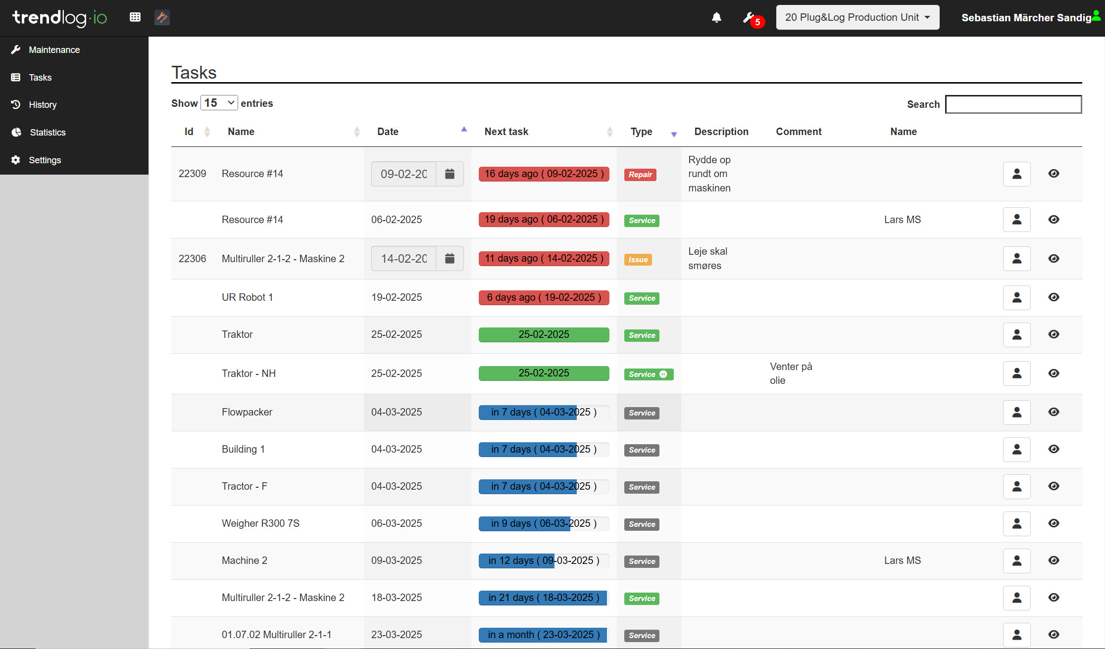1105x649 pixels.
Task: Click the 09-02-20 date field for task 22309
Action: coord(403,174)
